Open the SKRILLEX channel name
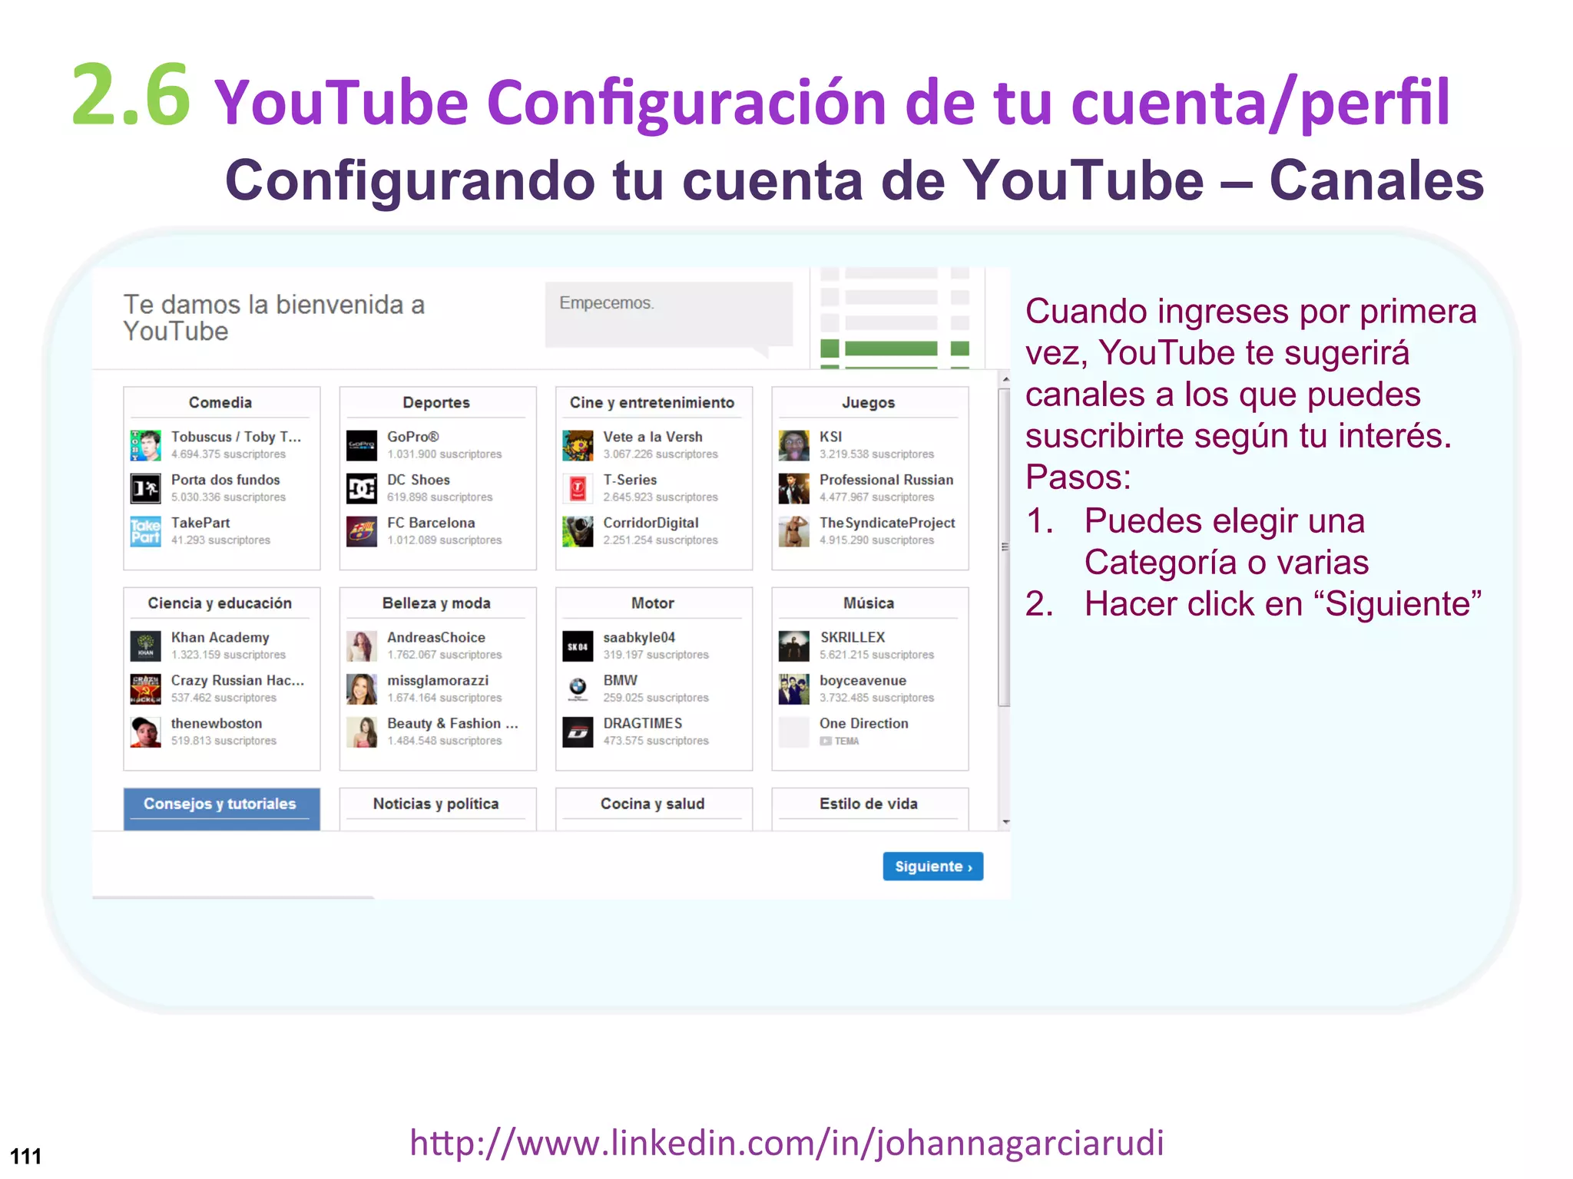 853,638
